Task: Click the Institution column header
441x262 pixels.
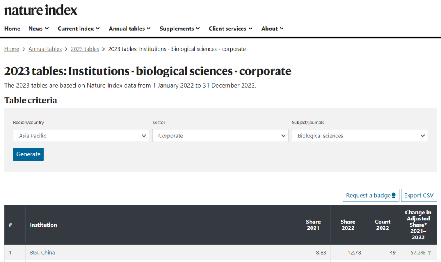Action: point(44,225)
